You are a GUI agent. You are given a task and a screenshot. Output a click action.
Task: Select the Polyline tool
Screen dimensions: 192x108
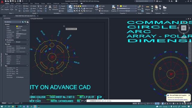7,7
